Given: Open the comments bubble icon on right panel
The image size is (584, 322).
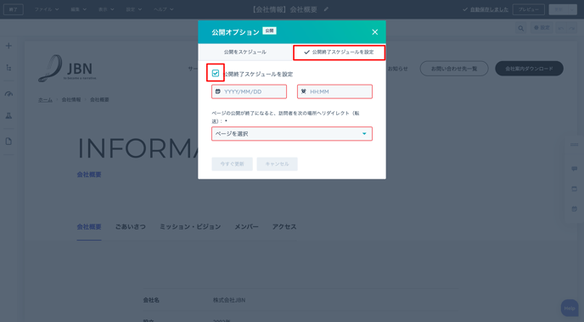Looking at the screenshot, I should coord(574,169).
